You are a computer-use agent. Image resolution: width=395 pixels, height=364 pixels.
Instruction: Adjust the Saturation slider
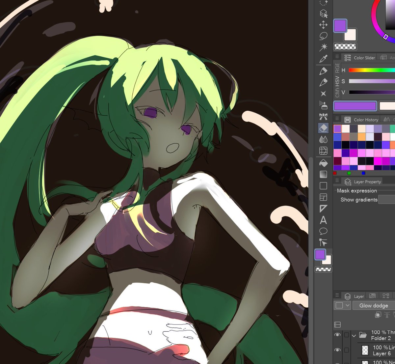372,81
